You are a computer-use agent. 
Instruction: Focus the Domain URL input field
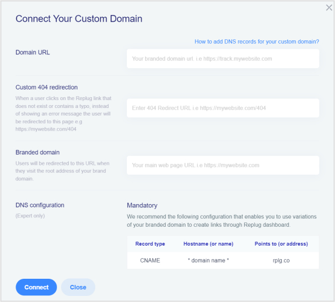coord(223,59)
